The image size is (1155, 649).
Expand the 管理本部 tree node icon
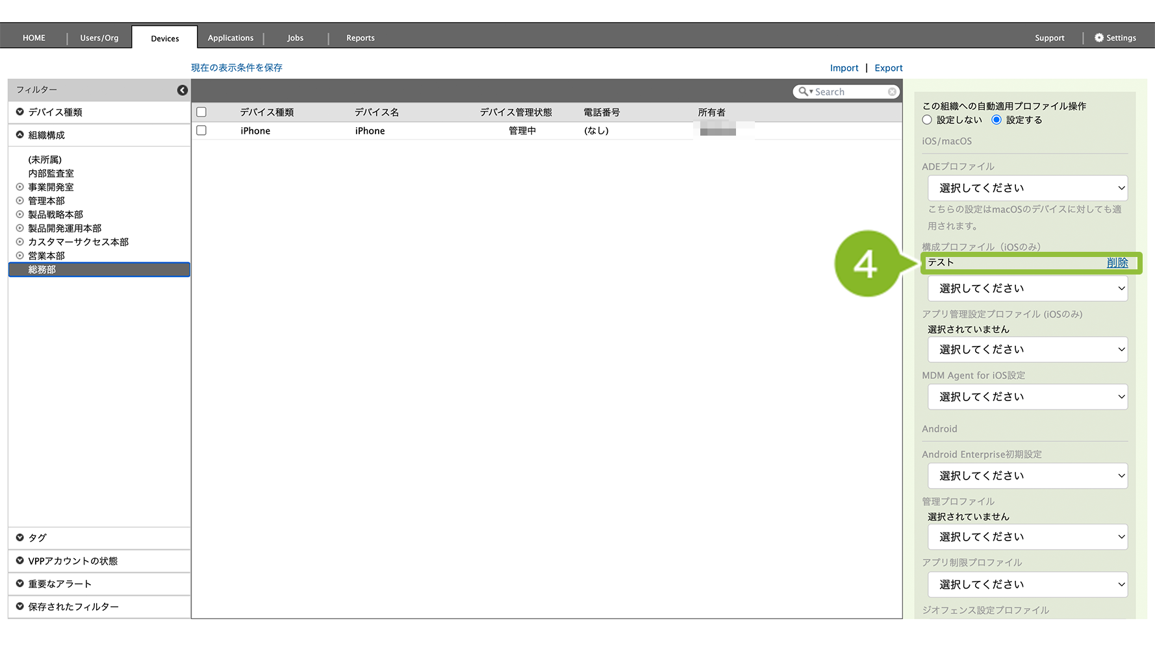(19, 201)
